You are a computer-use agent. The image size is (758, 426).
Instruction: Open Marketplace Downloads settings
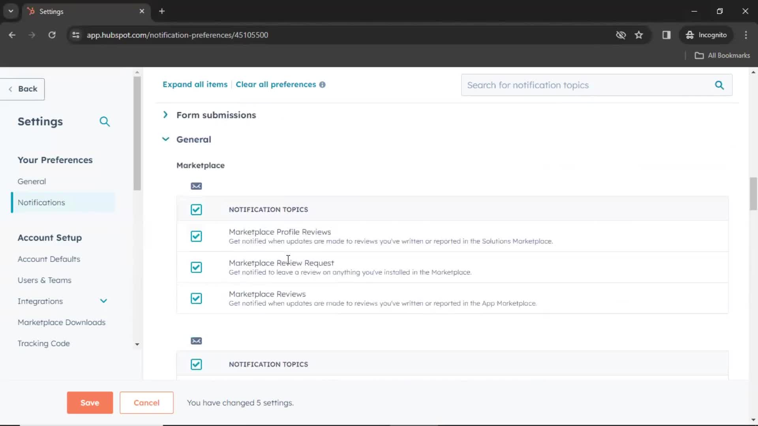[62, 322]
